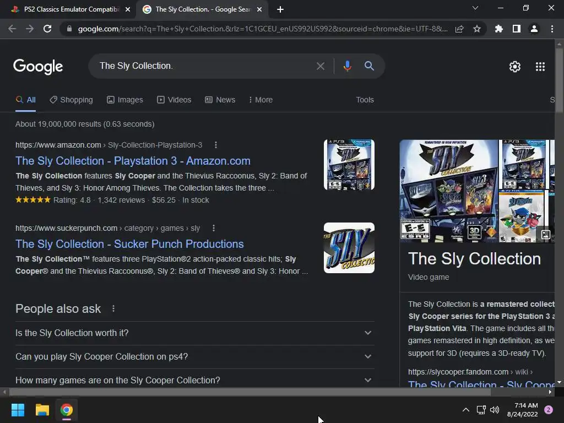Click the Amazon result cover thumbnail
This screenshot has height=423, width=564.
point(349,165)
